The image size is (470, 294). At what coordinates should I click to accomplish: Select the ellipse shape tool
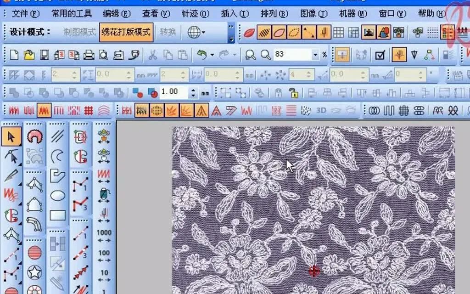(57, 196)
